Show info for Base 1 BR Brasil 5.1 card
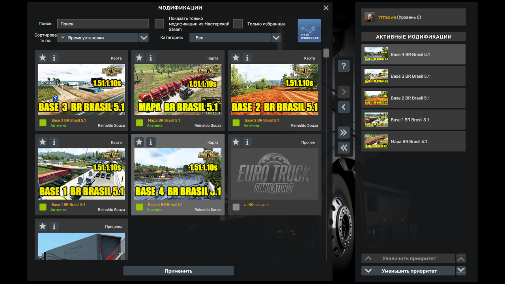The height and width of the screenshot is (284, 505). pos(54,142)
